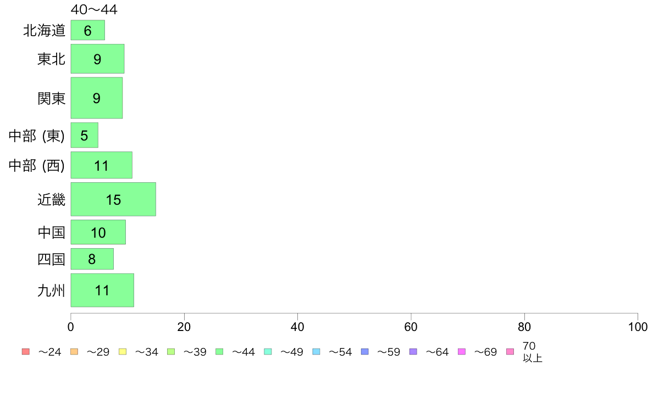
Task: Click the red ~24 legend swatch
Action: tap(26, 351)
